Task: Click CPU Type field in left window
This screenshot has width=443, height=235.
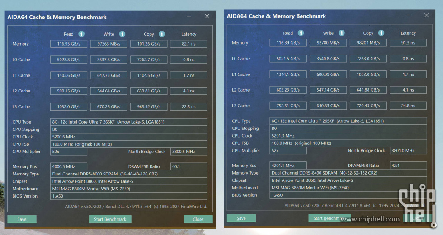Action: (x=129, y=122)
